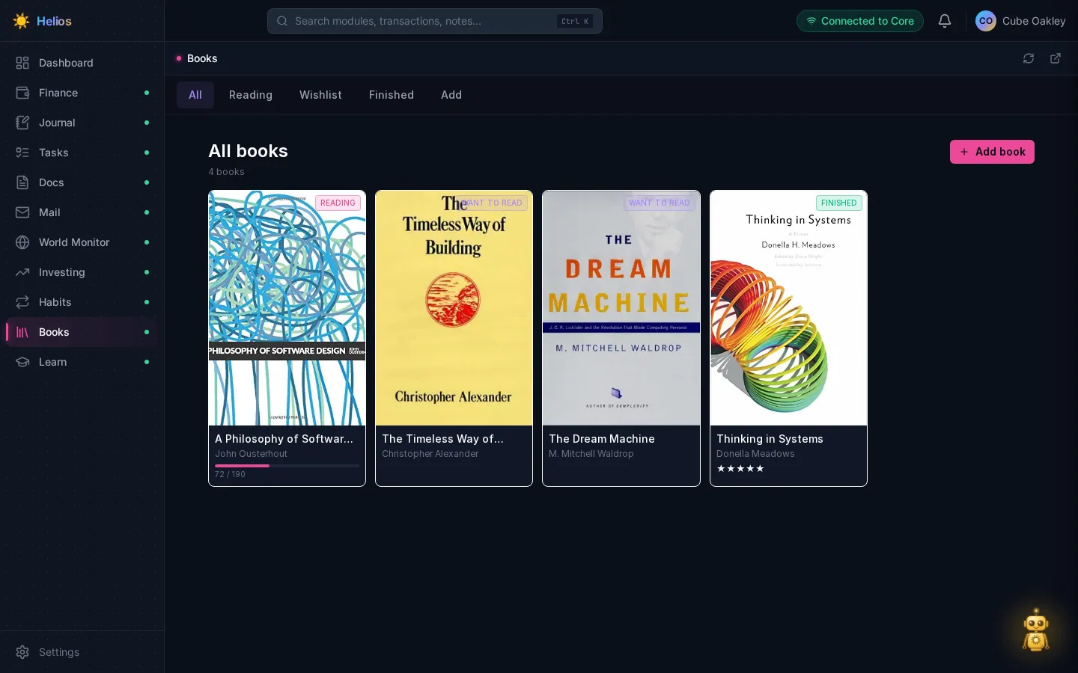Viewport: 1078px width, 673px height.
Task: Show the Finished tab
Action: pos(392,95)
